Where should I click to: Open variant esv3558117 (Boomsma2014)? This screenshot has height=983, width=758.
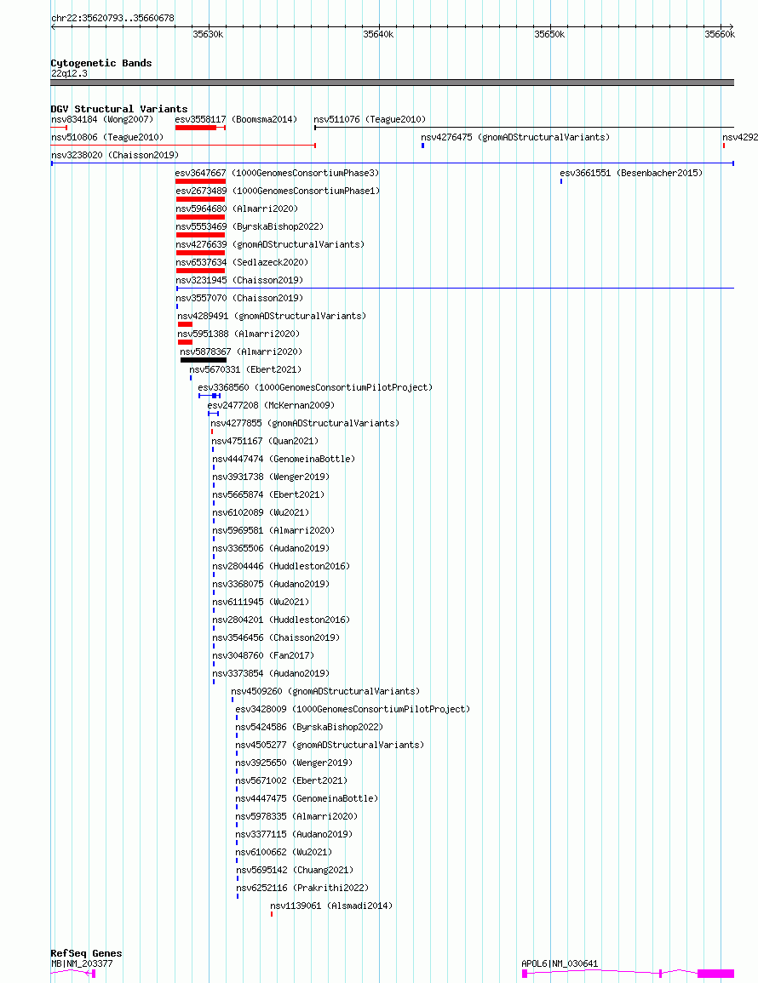click(x=236, y=119)
